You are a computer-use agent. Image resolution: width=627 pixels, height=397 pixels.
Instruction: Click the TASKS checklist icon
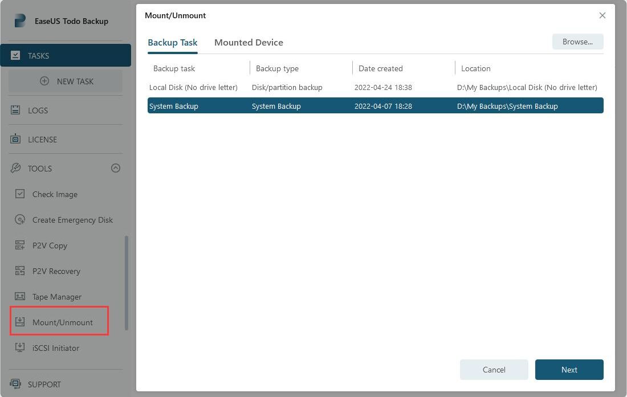tap(15, 55)
